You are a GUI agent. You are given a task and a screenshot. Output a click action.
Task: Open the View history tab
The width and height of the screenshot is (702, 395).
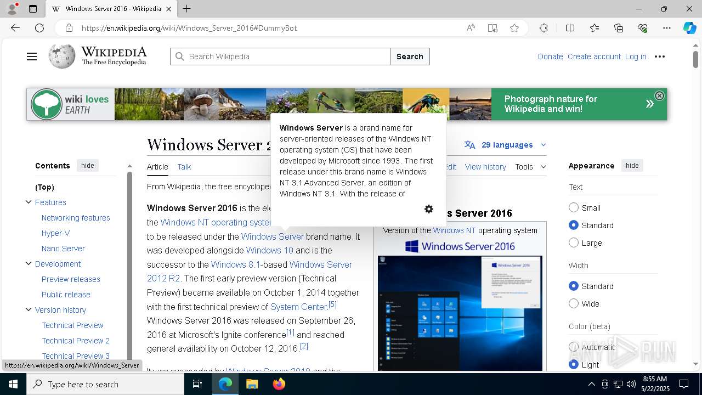click(x=485, y=167)
